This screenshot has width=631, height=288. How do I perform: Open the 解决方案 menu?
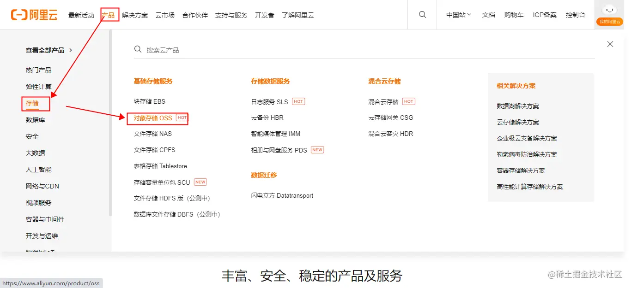point(135,15)
